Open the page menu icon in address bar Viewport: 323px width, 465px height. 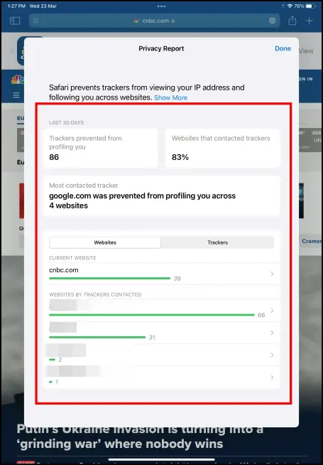(272, 21)
